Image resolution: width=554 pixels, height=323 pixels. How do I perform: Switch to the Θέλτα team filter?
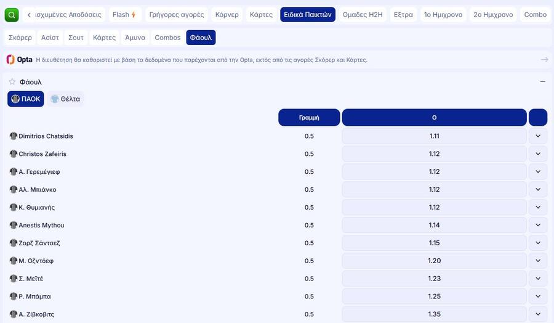point(65,99)
